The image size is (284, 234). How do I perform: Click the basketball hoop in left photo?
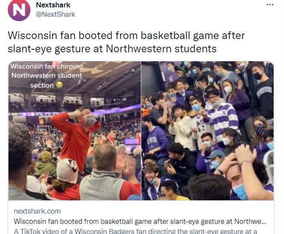click(x=44, y=129)
